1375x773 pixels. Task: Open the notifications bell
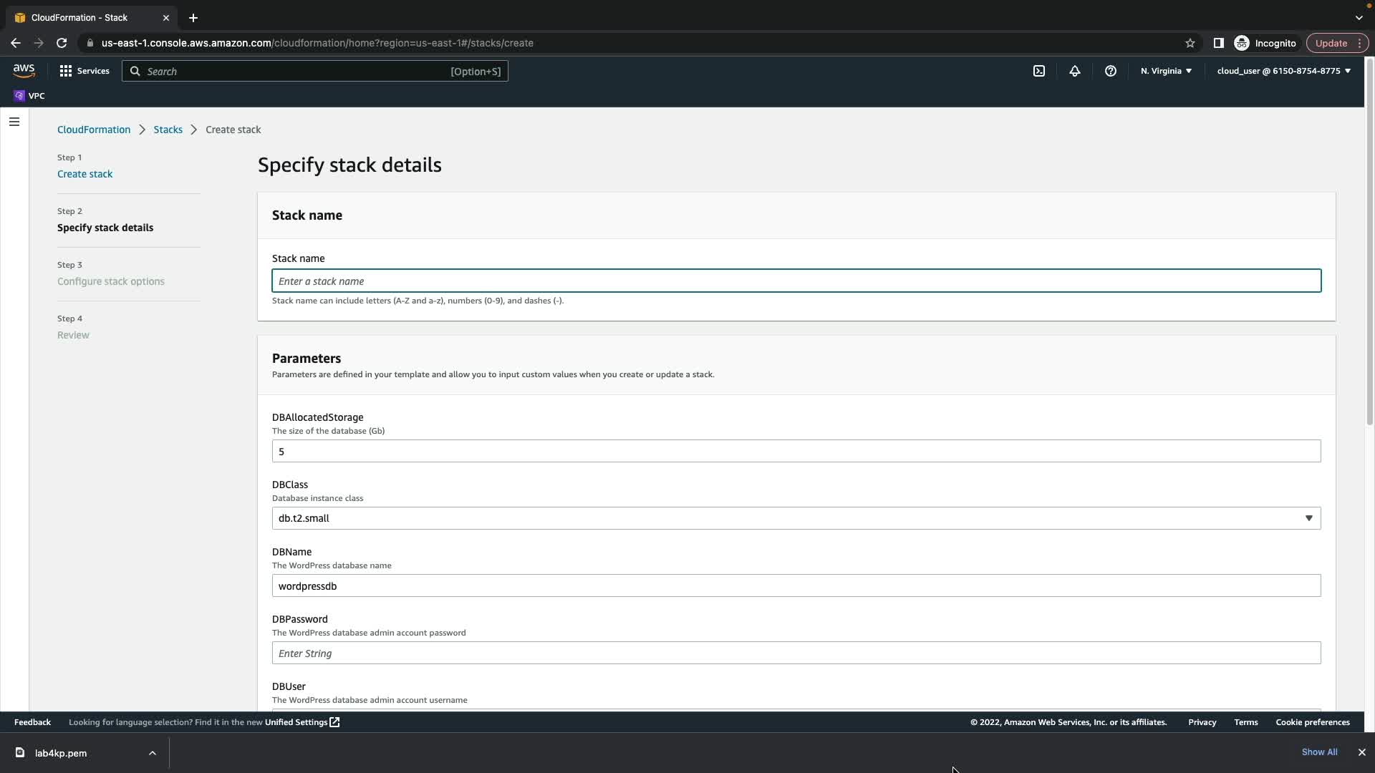[x=1074, y=71]
